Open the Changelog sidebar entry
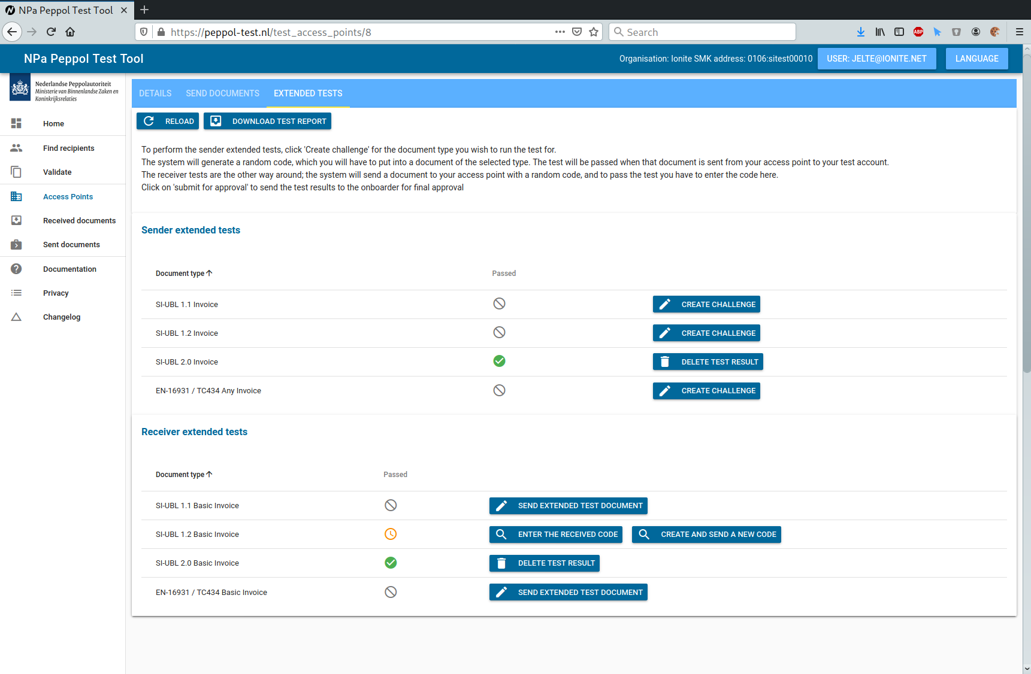 pos(63,317)
